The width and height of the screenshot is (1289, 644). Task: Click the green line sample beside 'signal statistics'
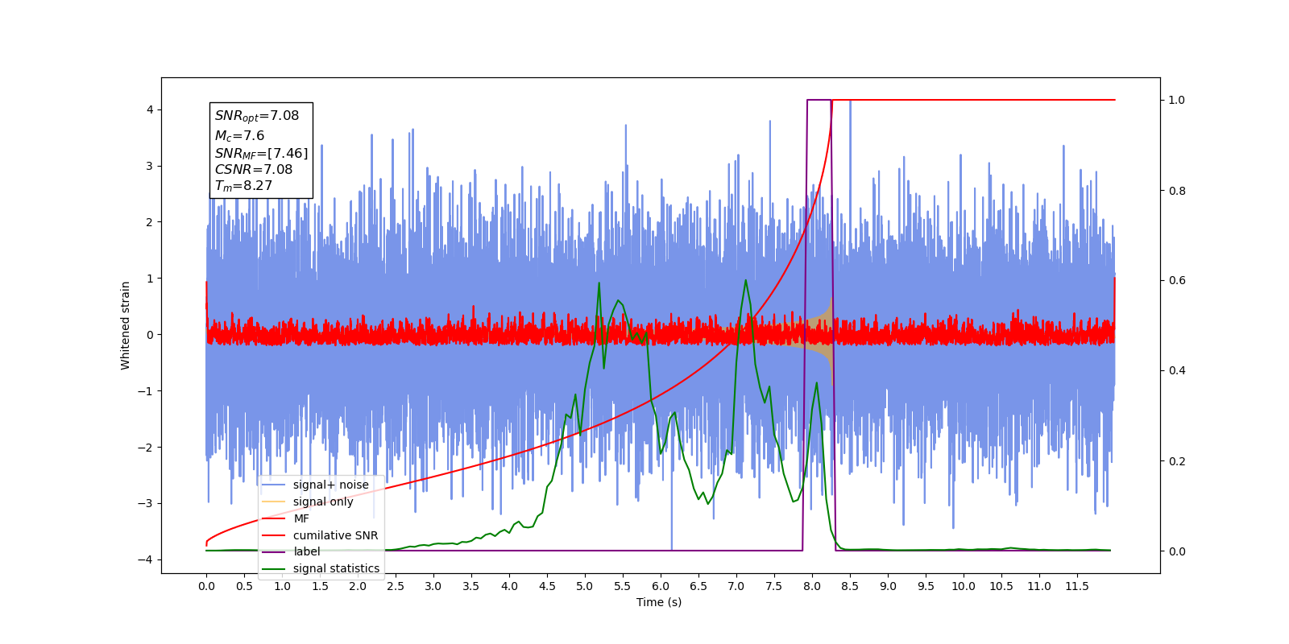click(x=274, y=568)
